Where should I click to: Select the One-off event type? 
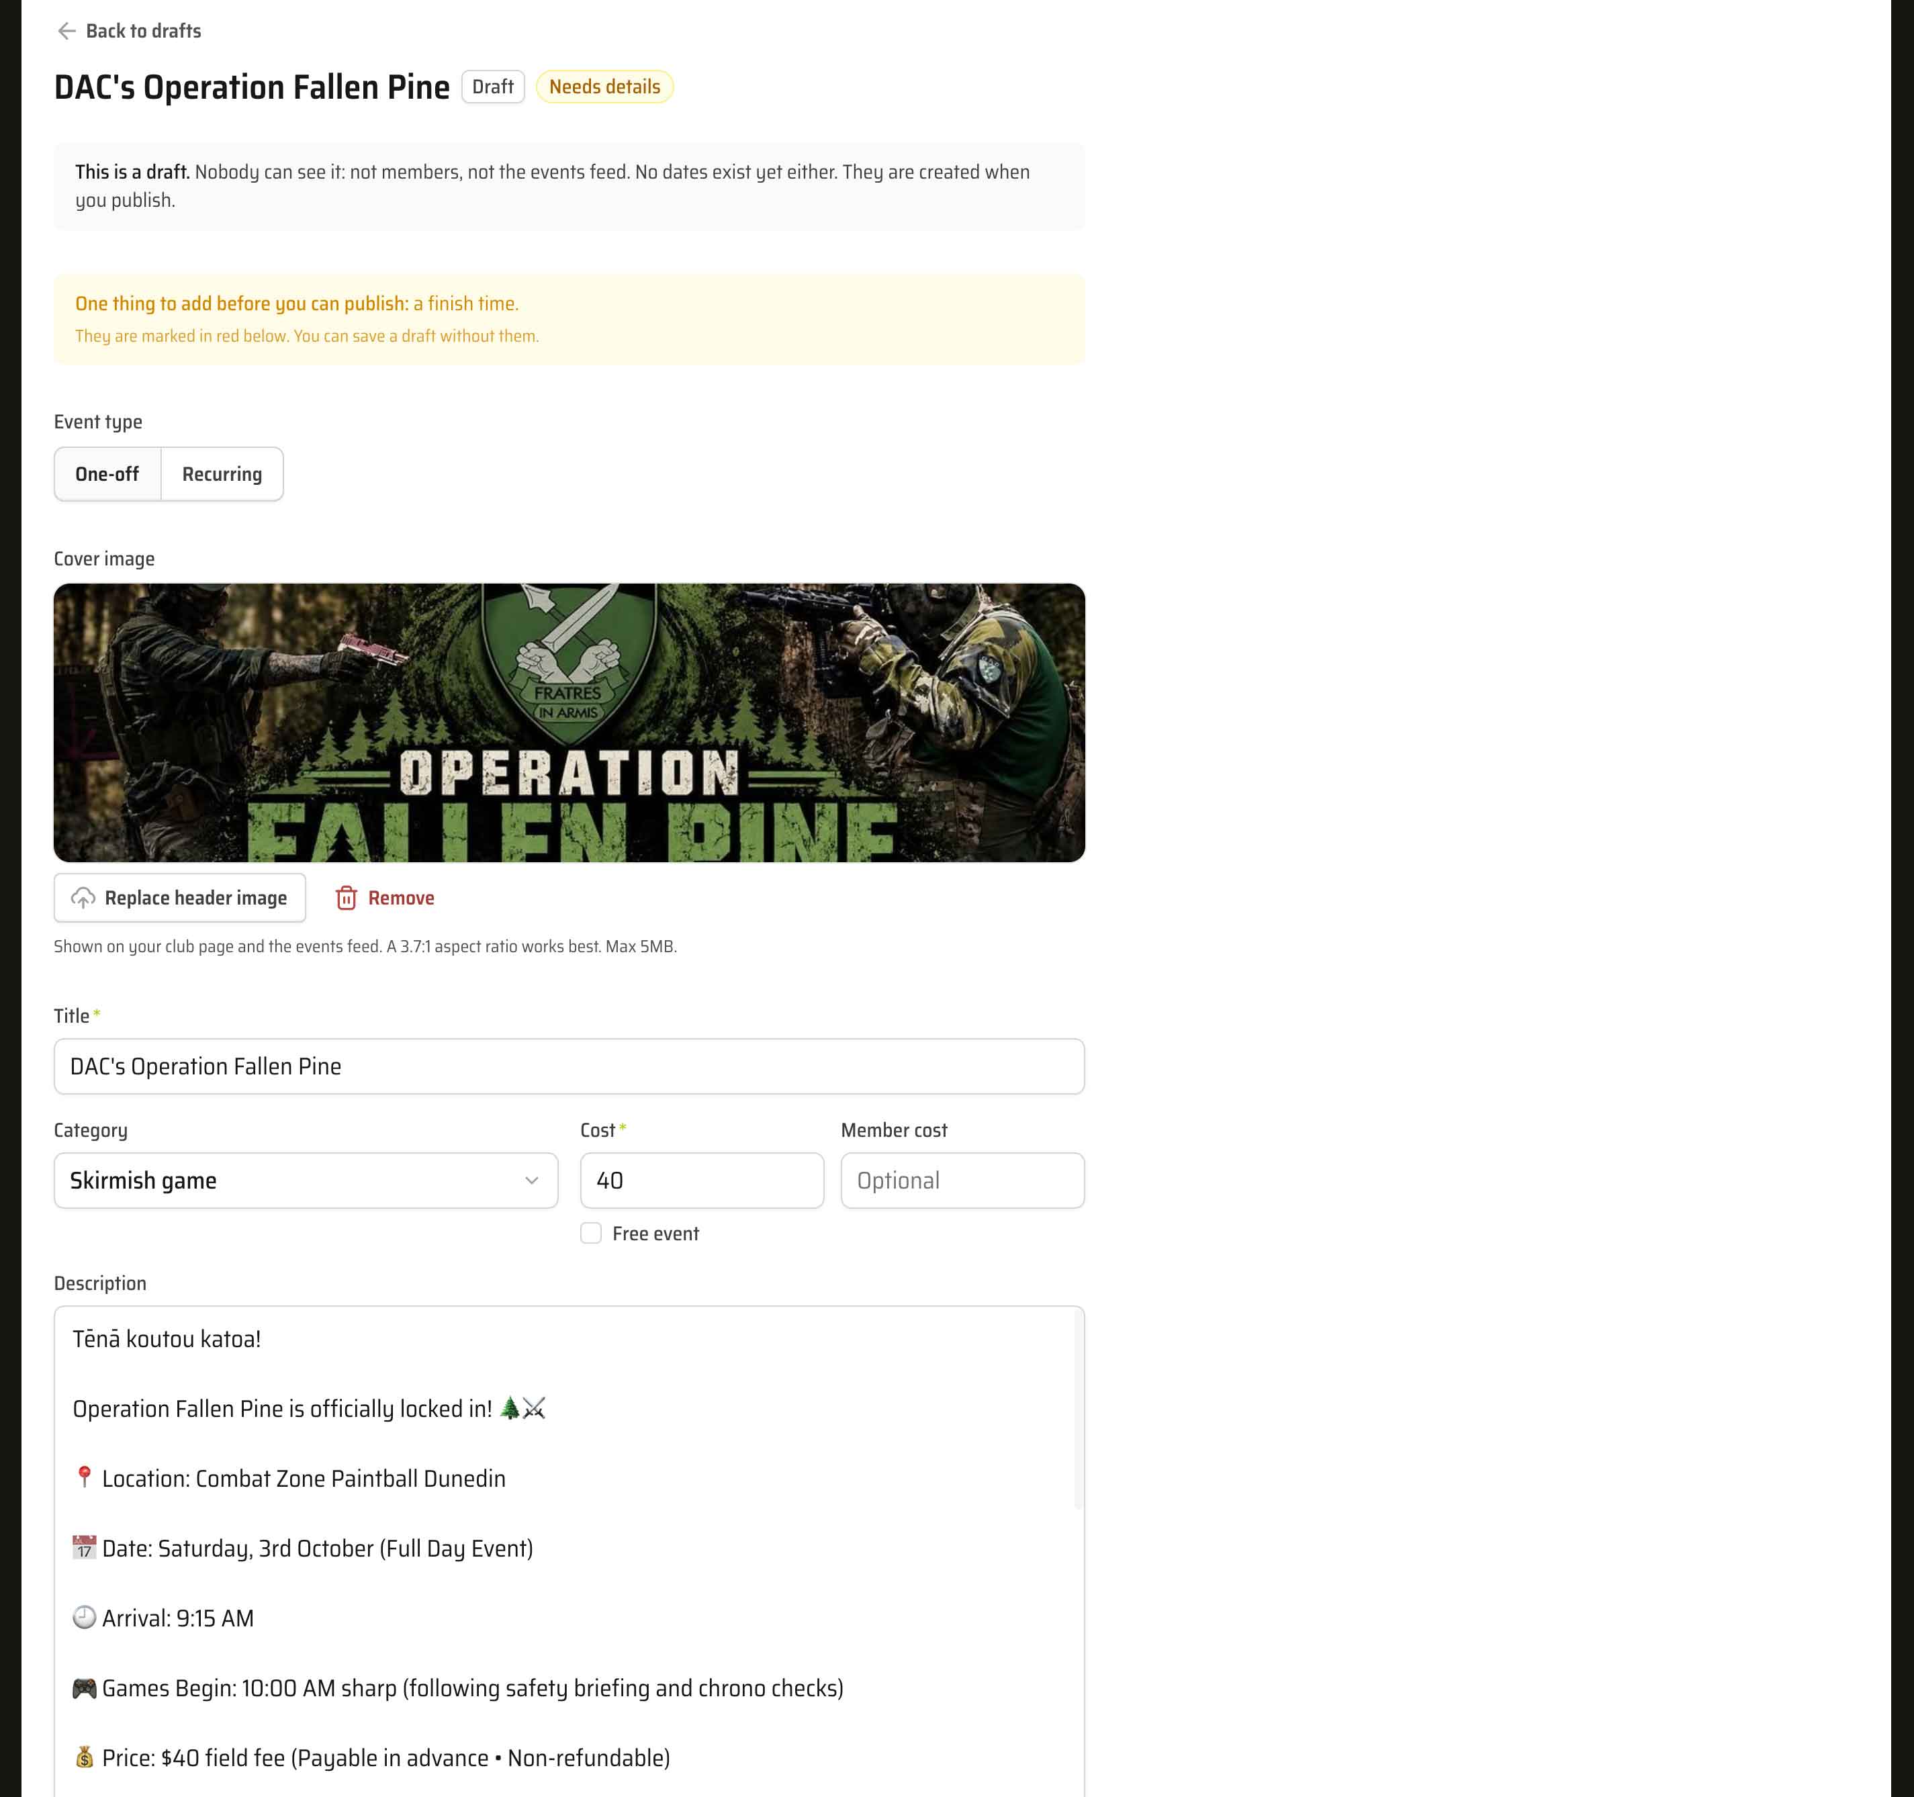108,473
